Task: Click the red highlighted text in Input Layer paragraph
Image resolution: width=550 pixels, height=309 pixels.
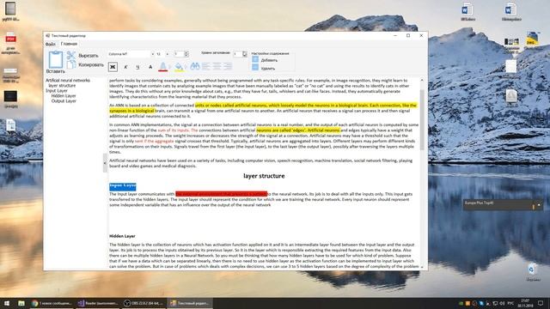Action: (222, 194)
